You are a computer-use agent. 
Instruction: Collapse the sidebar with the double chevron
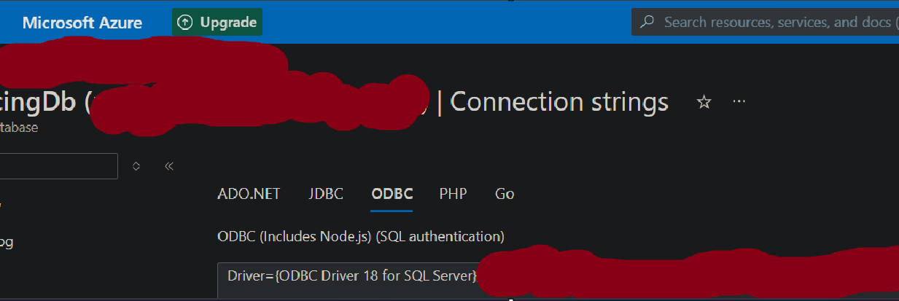[x=169, y=166]
